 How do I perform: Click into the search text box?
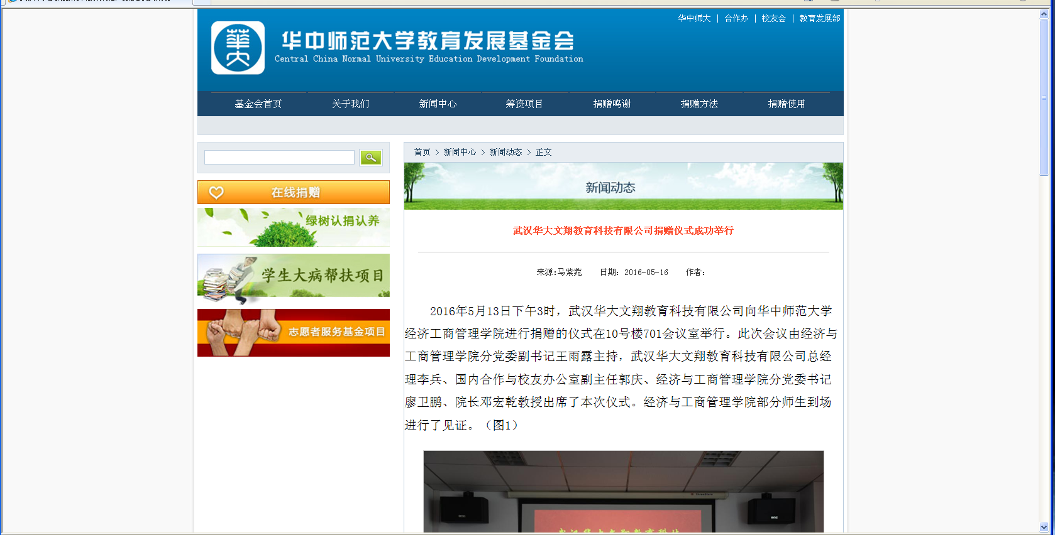(279, 158)
